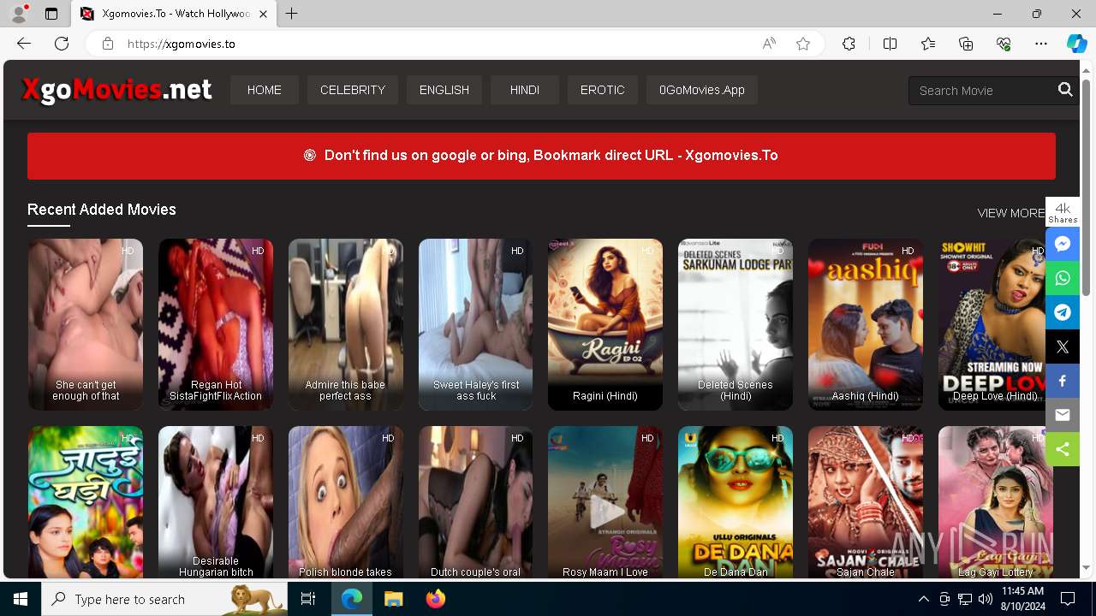Open the ENGLISH category
Viewport: 1096px width, 616px height.
click(444, 90)
